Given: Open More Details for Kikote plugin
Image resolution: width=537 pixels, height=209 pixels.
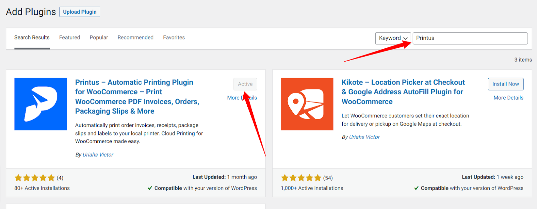Looking at the screenshot, I should 508,98.
